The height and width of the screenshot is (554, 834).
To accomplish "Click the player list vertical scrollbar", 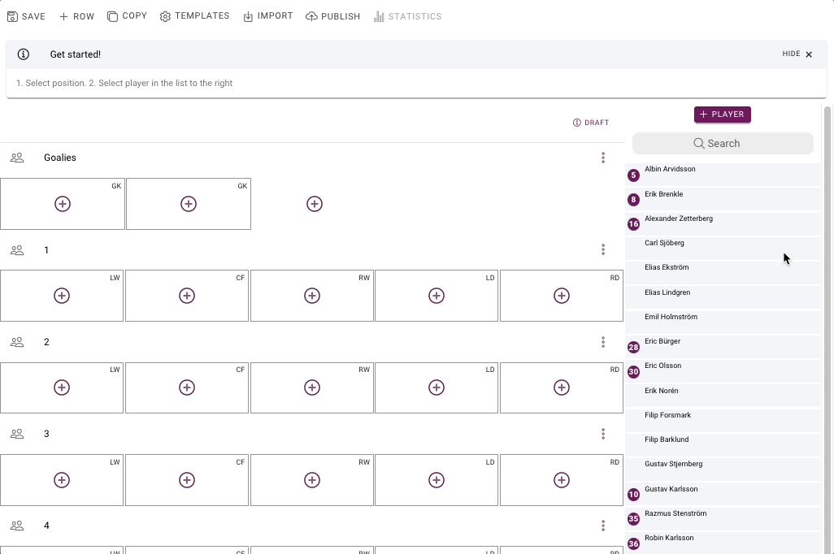I will coord(827,325).
